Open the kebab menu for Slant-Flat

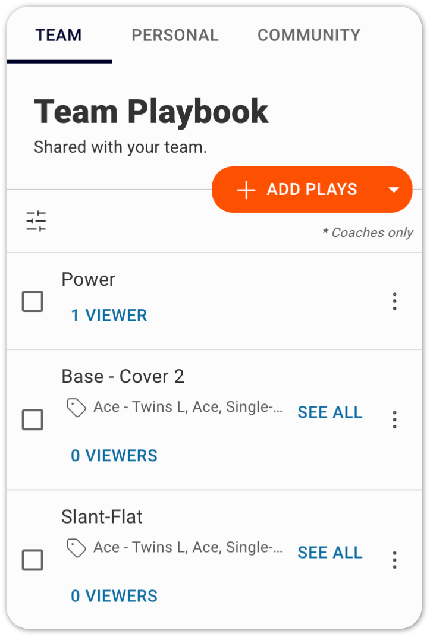[x=394, y=560]
